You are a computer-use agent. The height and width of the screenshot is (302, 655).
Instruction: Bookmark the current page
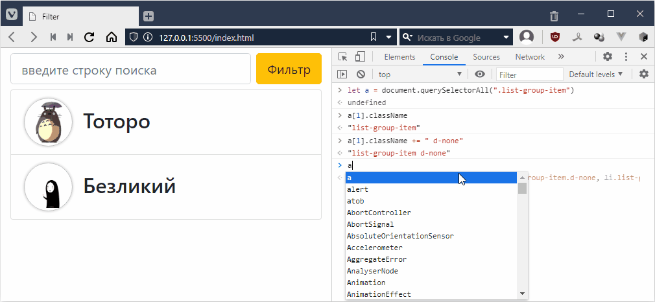point(374,37)
